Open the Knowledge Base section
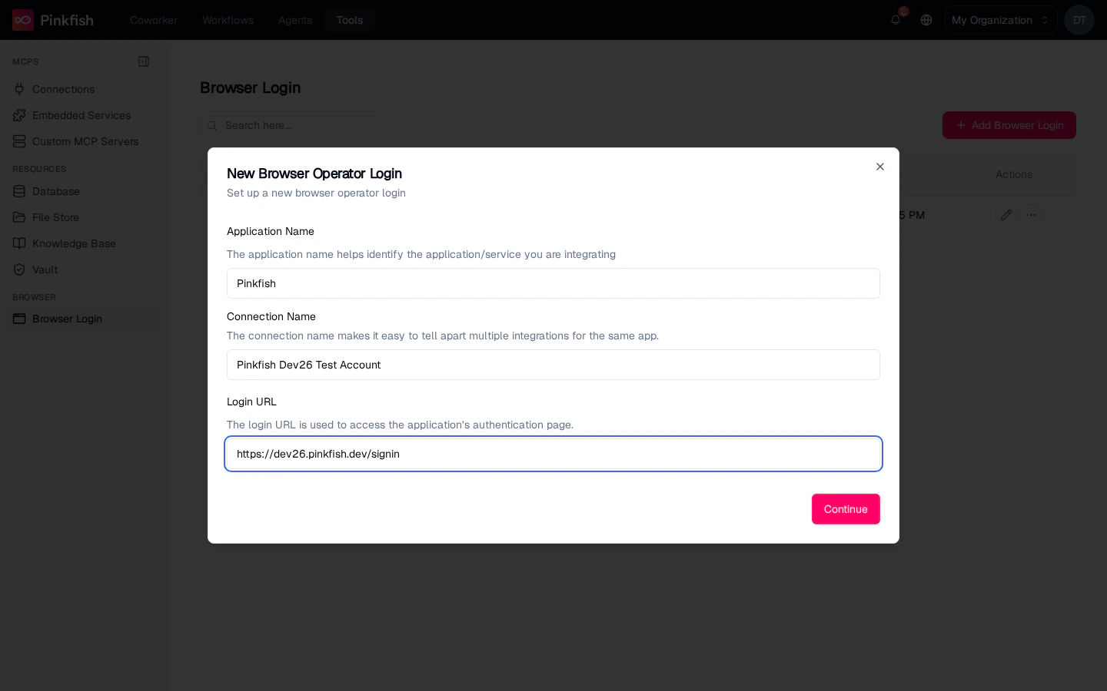The height and width of the screenshot is (691, 1107). click(x=74, y=243)
